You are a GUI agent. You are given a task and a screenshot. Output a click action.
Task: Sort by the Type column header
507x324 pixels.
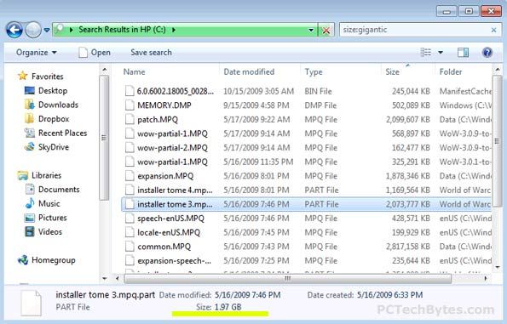pyautogui.click(x=314, y=71)
